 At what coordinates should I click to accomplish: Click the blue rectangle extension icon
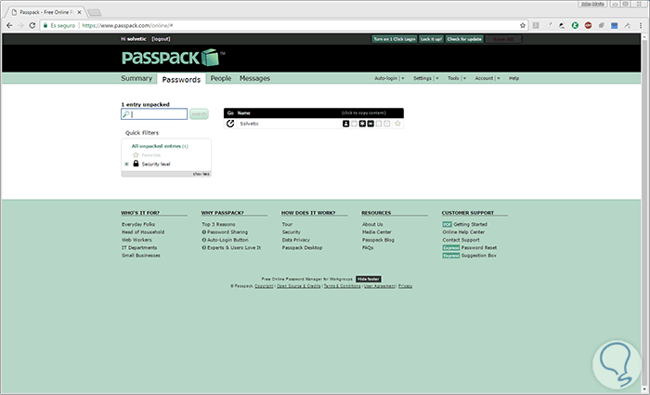pos(615,25)
